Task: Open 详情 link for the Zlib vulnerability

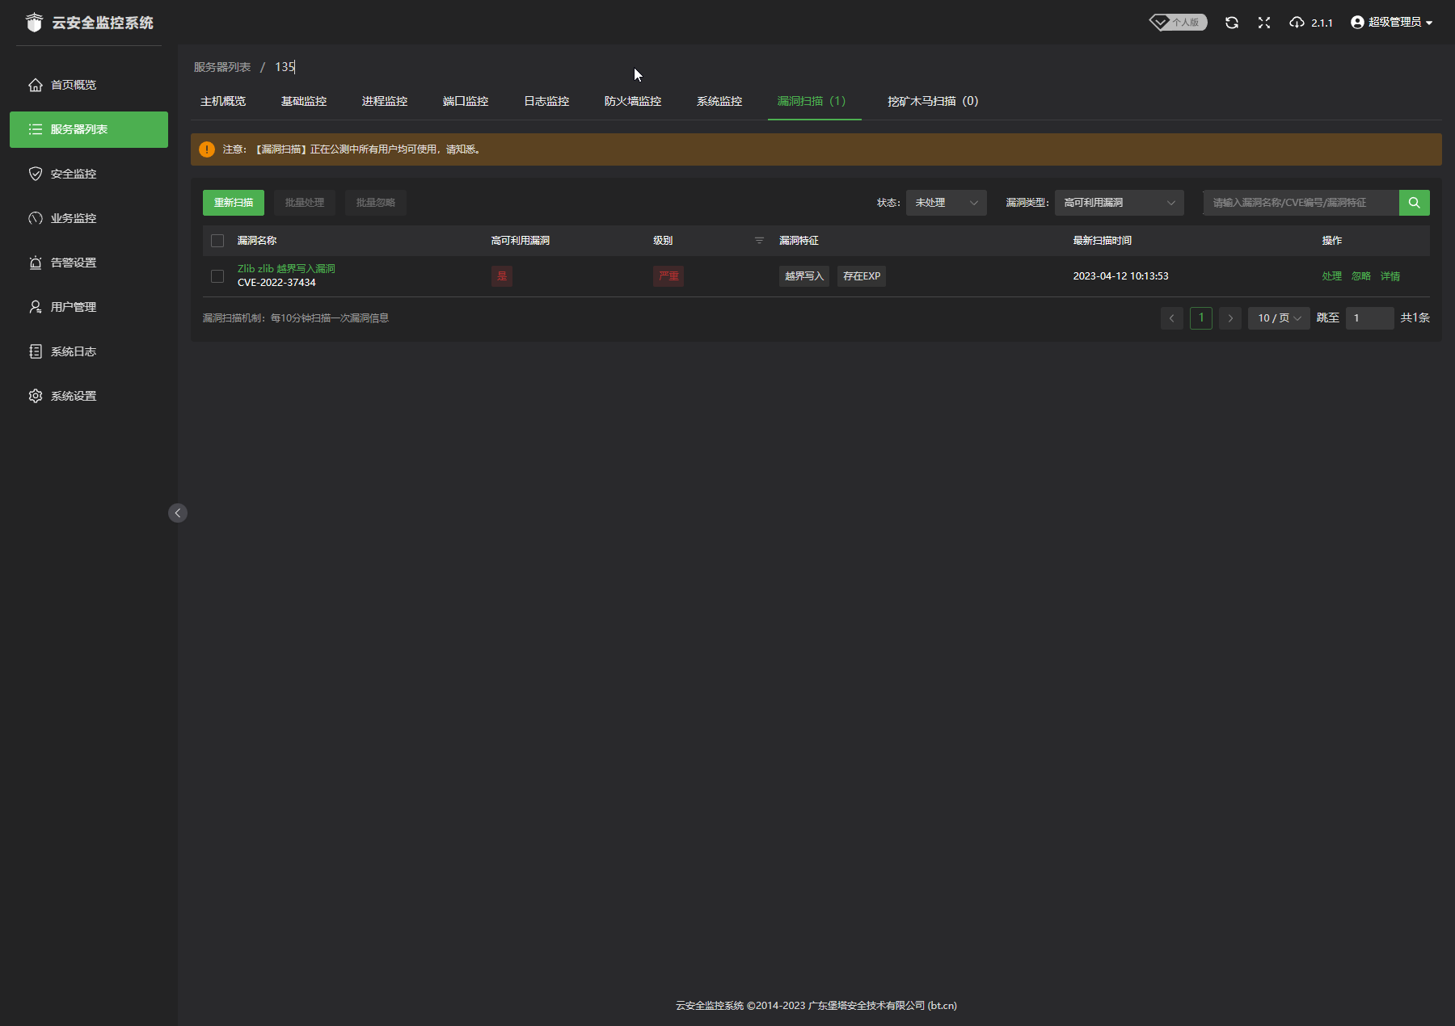Action: click(x=1390, y=276)
